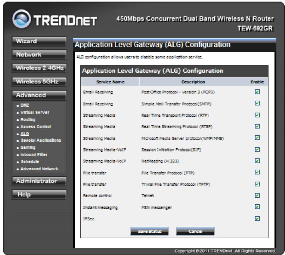The image size is (285, 255).
Task: Open the Virtual Server page
Action: [x=35, y=112]
